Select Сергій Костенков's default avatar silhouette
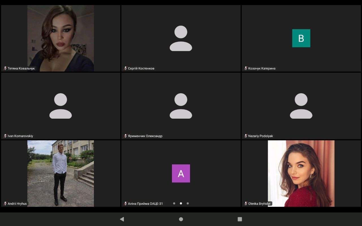Viewport: 362px width, 226px height. point(181,38)
